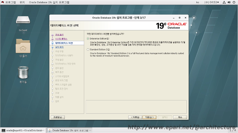Select the 데이터베이스 버전 current step

tap(64, 43)
